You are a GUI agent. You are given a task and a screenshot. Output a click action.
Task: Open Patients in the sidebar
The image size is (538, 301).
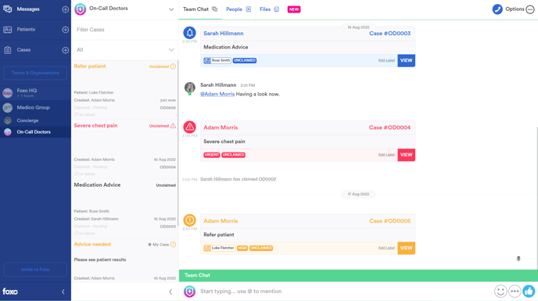coord(26,30)
